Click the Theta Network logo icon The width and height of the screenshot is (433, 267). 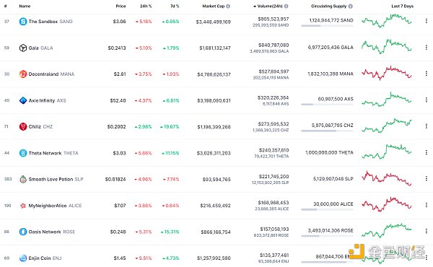(23, 153)
